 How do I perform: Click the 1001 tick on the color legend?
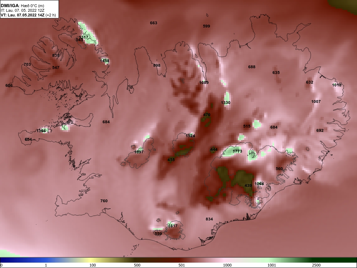point(272,265)
